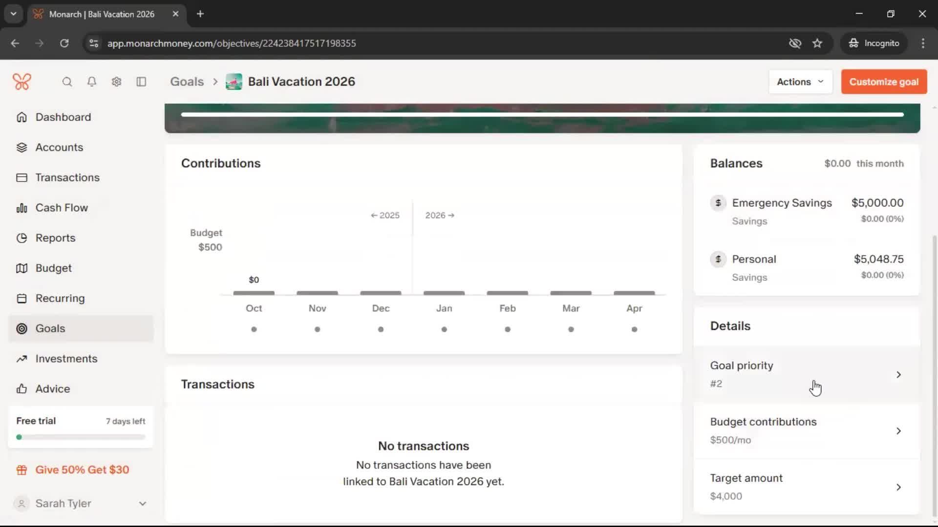
Task: Open the Actions dropdown
Action: pos(800,81)
